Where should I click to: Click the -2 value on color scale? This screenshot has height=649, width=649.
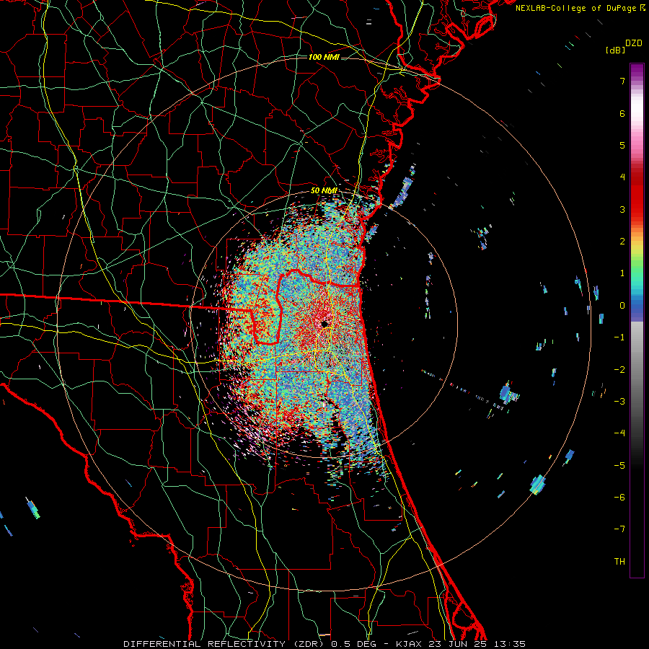click(x=619, y=370)
